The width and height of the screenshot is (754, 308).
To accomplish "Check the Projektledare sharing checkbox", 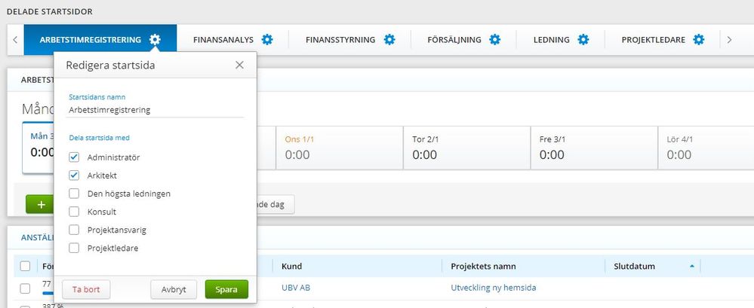I will pyautogui.click(x=74, y=248).
